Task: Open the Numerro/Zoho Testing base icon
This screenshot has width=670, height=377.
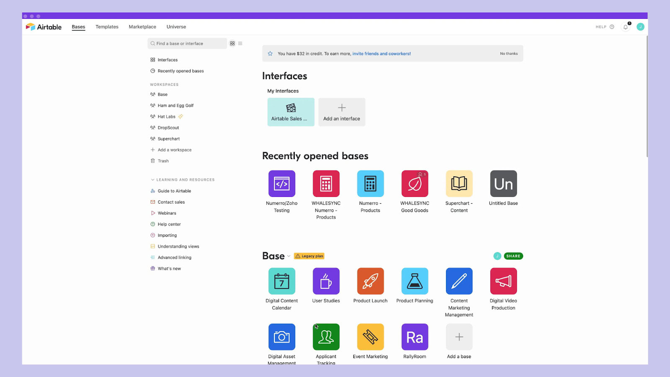Action: point(281,183)
